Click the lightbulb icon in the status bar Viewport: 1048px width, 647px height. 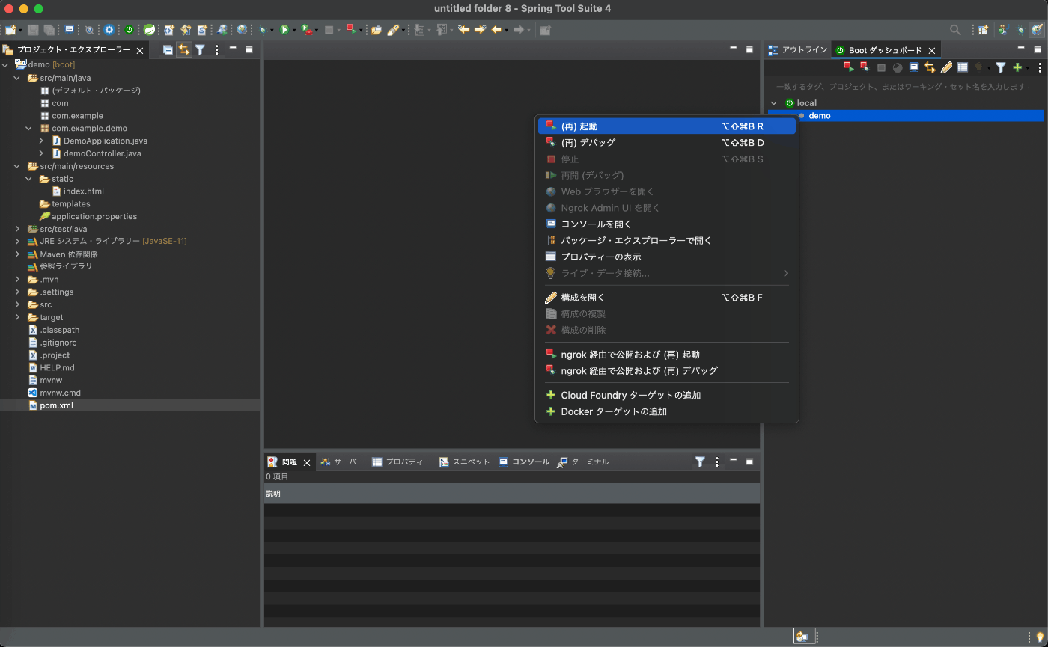click(1039, 637)
